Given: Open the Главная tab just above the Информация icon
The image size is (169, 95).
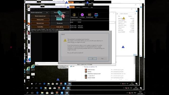Looking at the screenshot, I should [78, 7].
